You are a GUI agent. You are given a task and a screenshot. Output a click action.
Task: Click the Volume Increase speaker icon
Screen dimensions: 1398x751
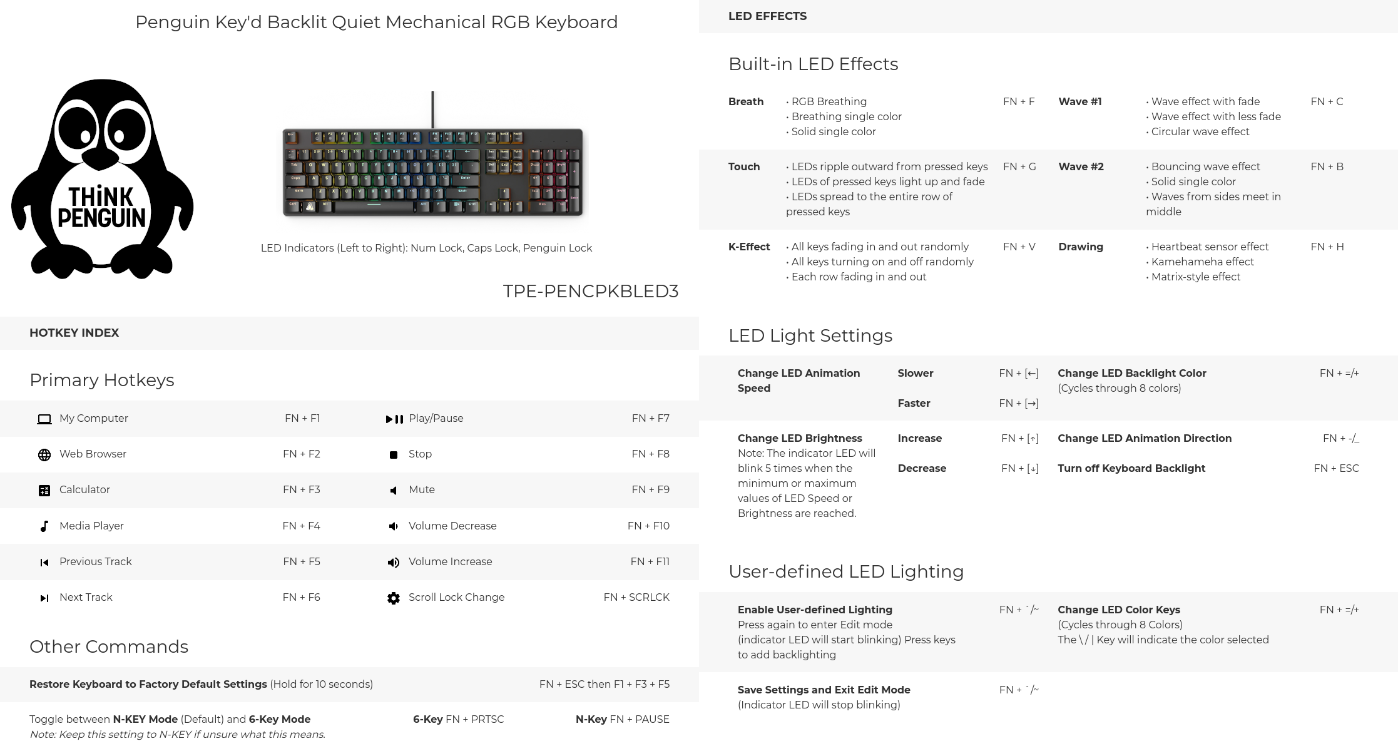pos(394,563)
